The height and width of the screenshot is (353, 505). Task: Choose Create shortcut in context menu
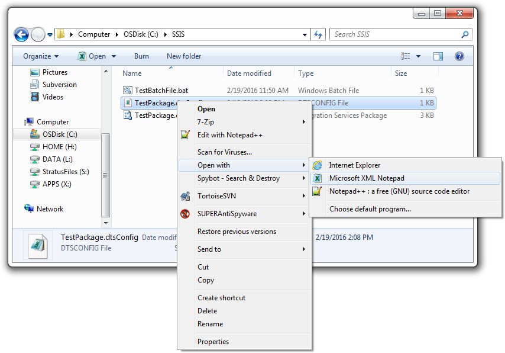(x=245, y=298)
